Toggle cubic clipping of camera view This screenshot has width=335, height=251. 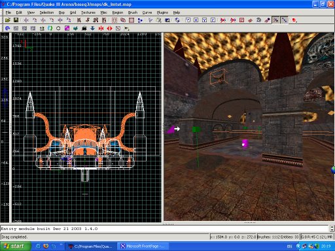167,20
